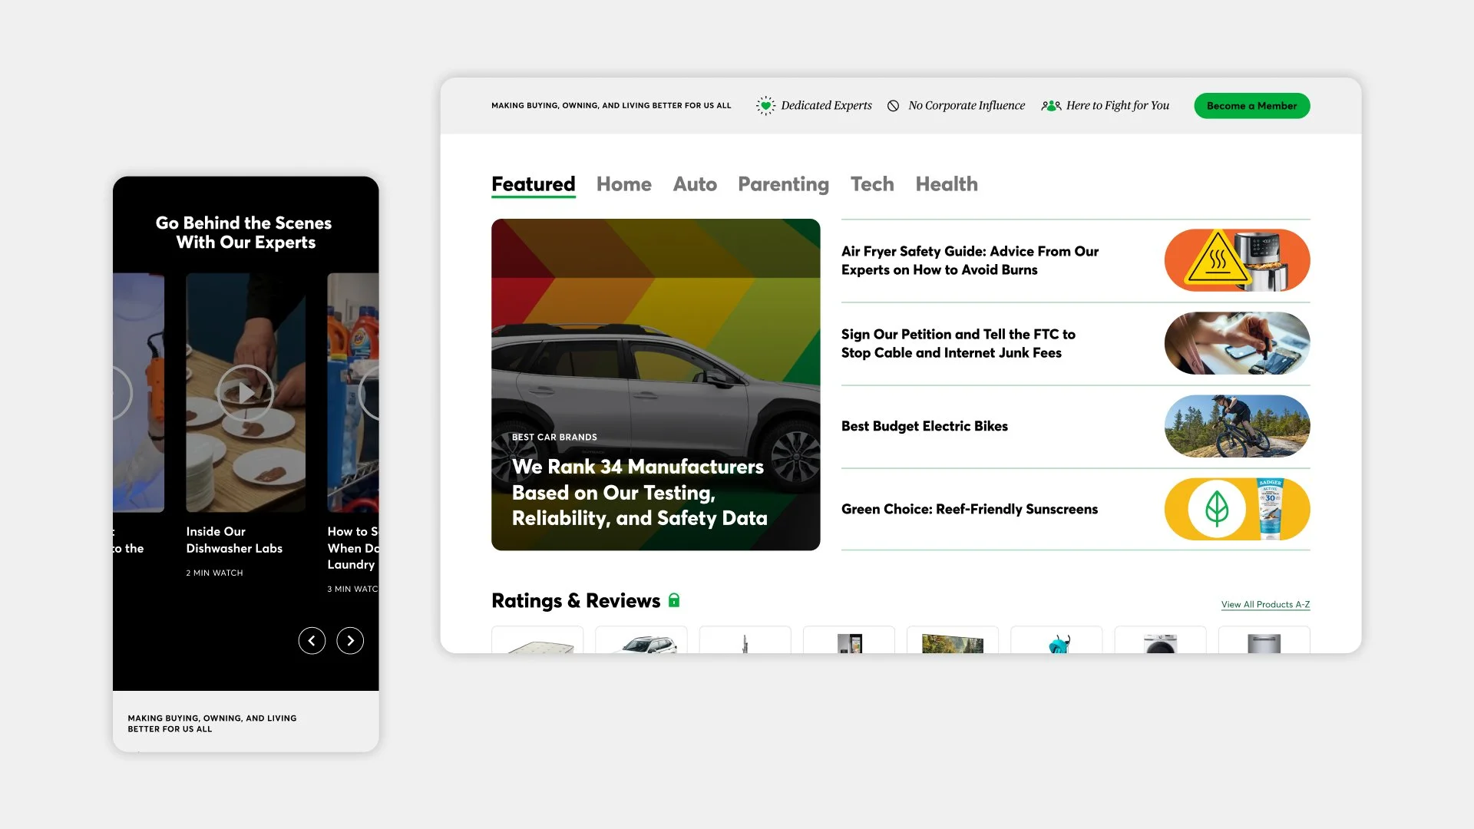Image resolution: width=1474 pixels, height=829 pixels.
Task: Open the Tech section tab
Action: [x=872, y=184]
